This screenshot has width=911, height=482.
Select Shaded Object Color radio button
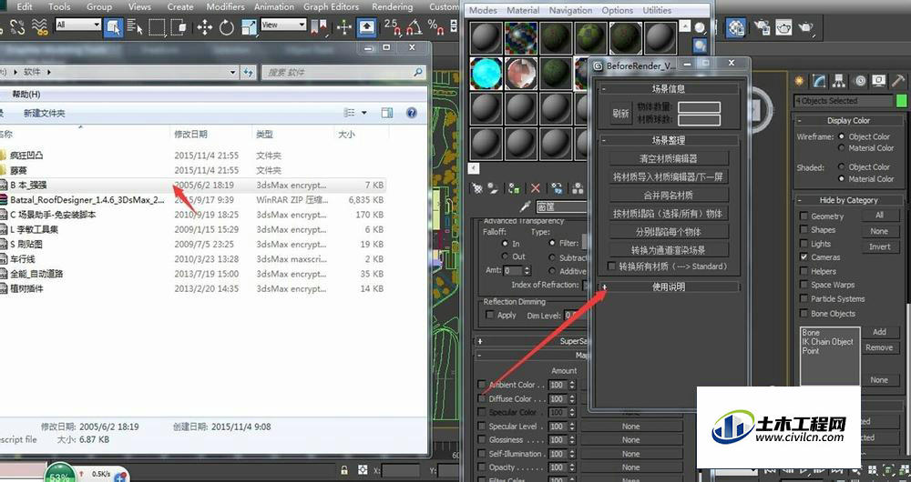point(841,166)
